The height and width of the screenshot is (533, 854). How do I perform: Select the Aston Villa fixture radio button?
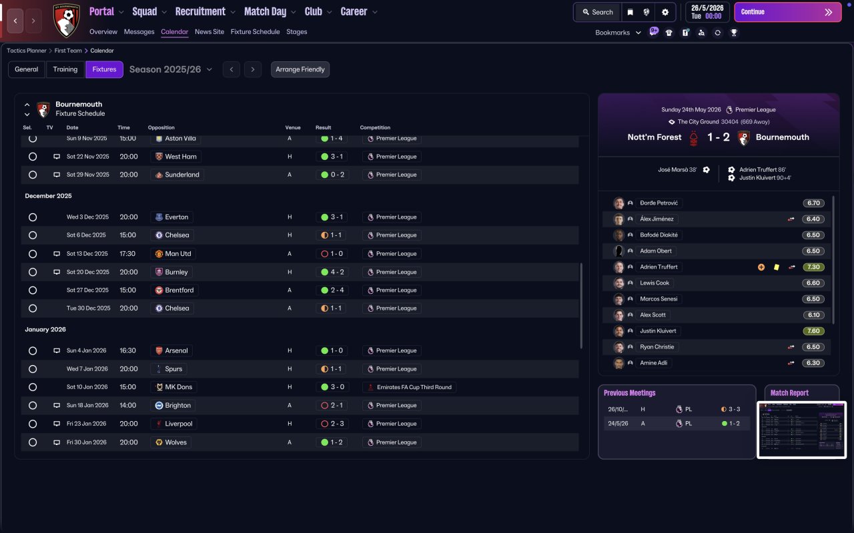(x=33, y=139)
